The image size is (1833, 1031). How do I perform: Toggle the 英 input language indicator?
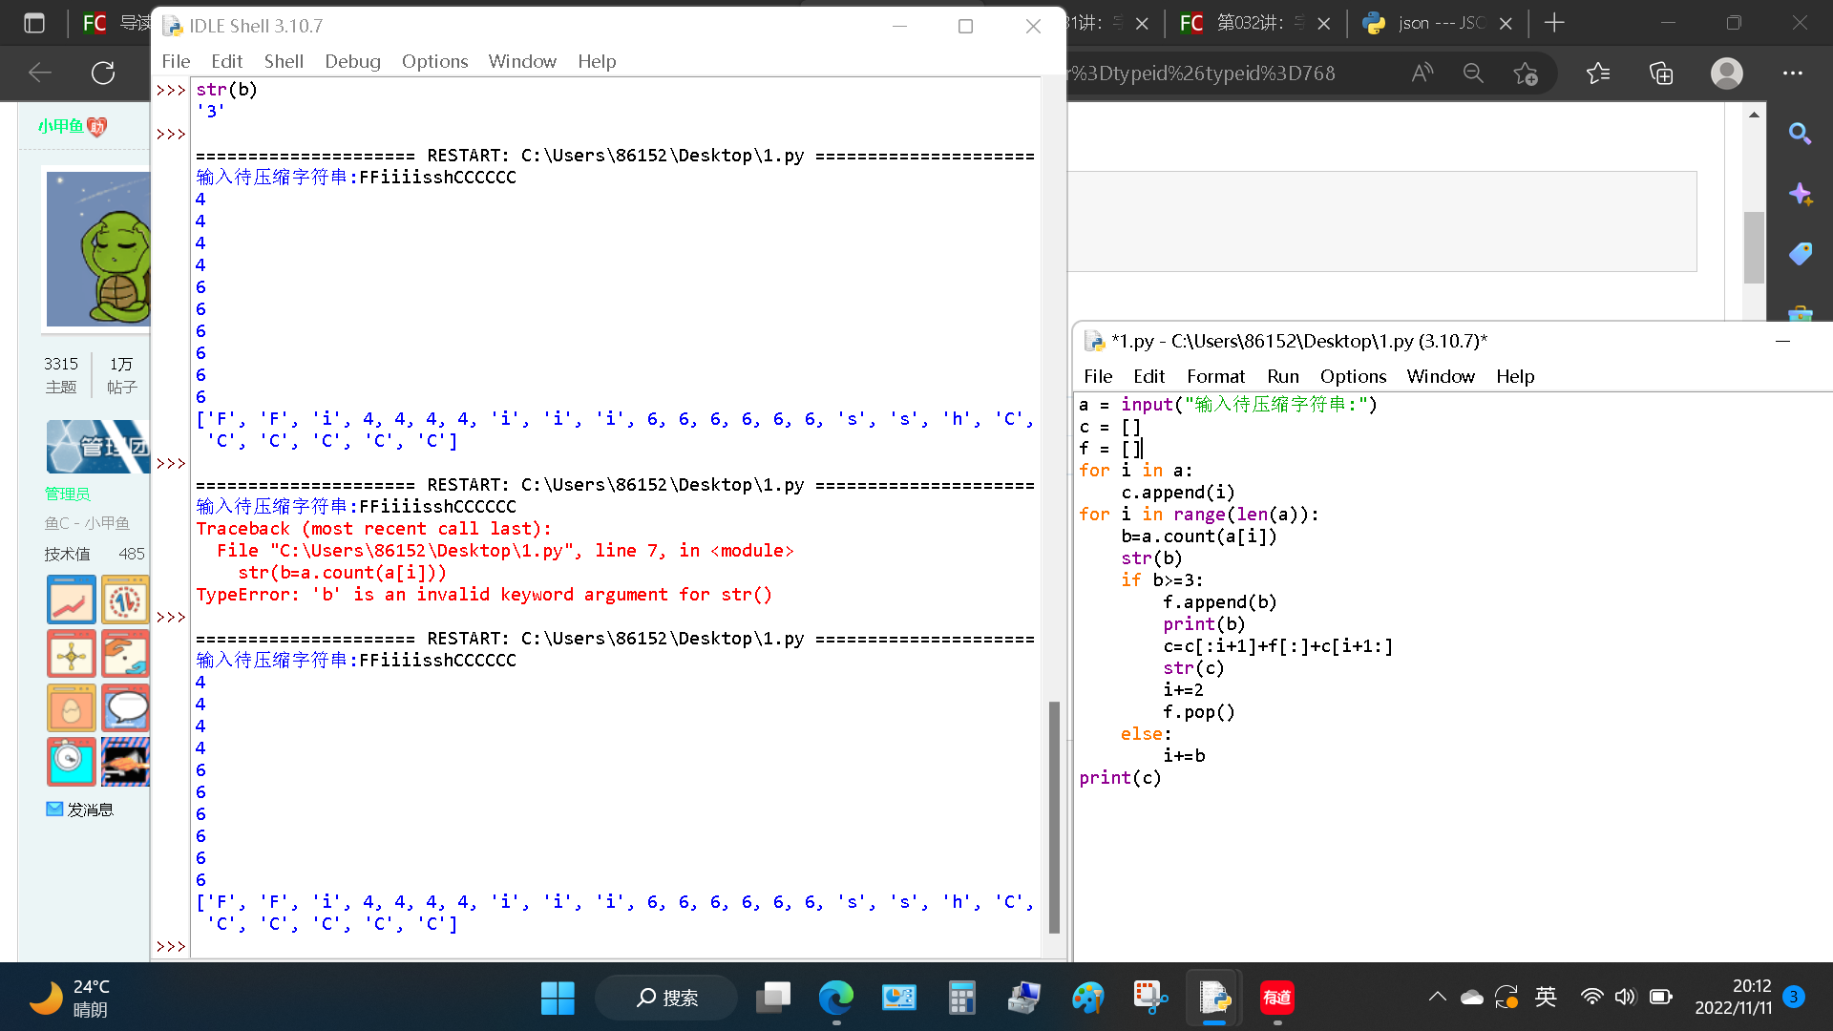coord(1546,998)
